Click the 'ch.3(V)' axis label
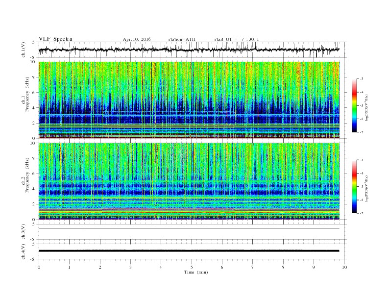The width and height of the screenshot is (388, 300). click(x=24, y=232)
